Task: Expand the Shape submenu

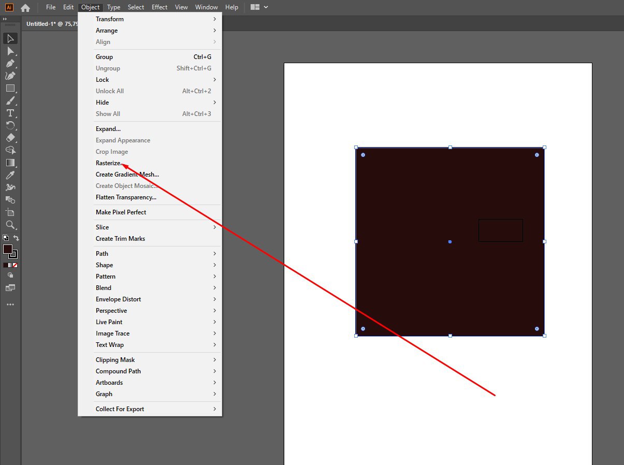Action: point(150,265)
